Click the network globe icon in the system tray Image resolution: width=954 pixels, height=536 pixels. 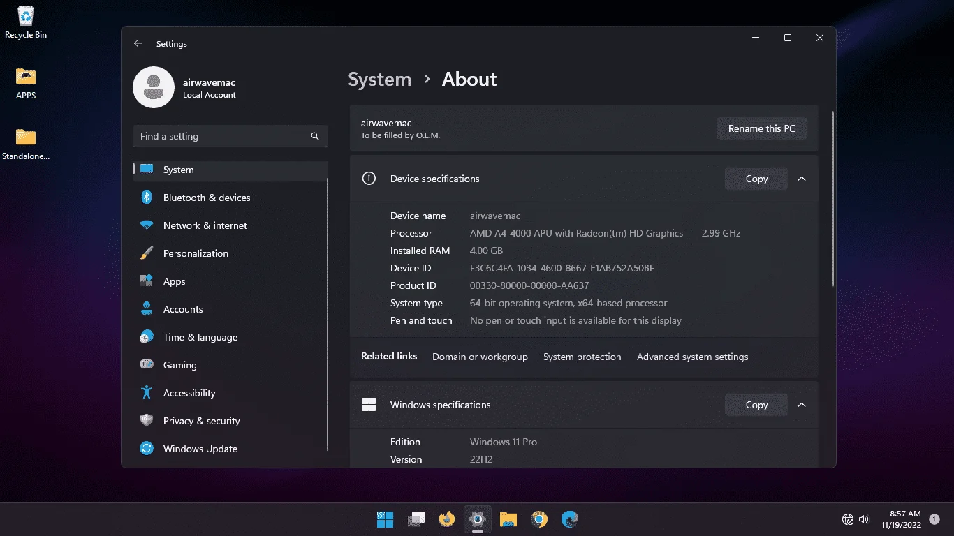(x=848, y=519)
